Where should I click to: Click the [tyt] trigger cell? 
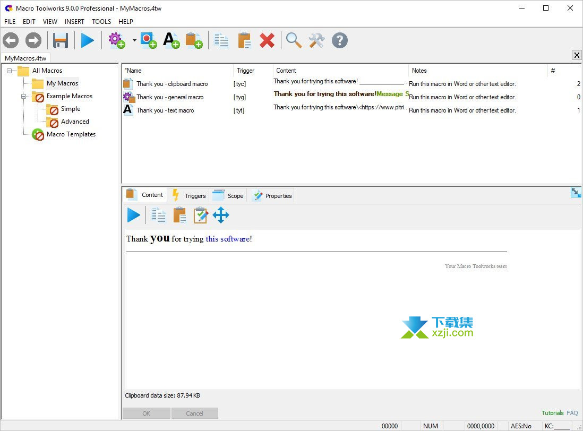click(x=239, y=110)
